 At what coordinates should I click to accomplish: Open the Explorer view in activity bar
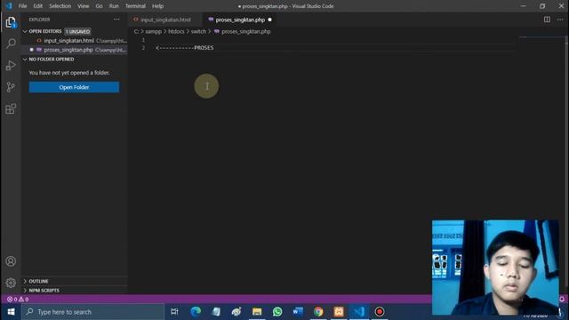(x=11, y=22)
